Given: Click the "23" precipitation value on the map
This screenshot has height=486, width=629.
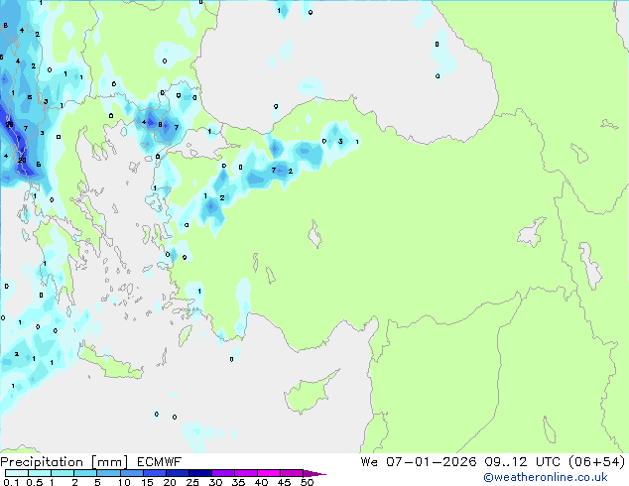Looking at the screenshot, I should (22, 161).
